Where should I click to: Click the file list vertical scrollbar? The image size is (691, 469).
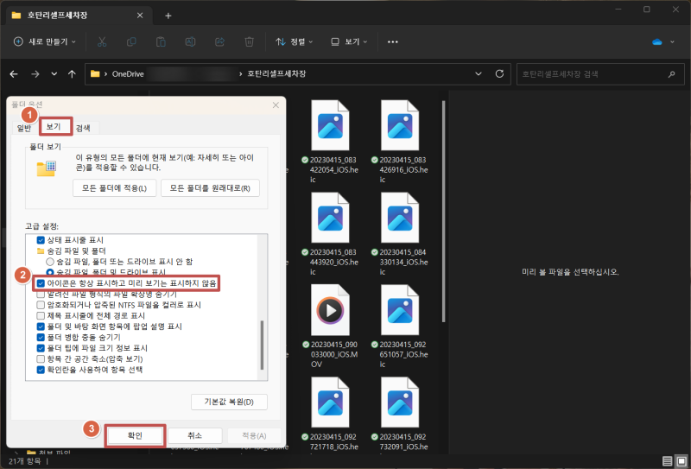click(x=443, y=212)
